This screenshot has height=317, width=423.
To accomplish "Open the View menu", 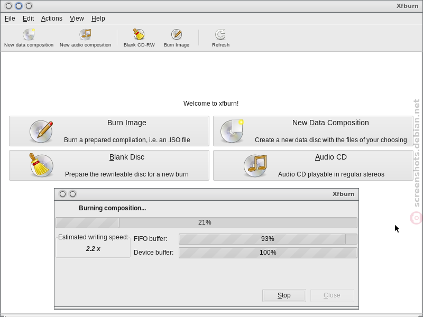I will [x=77, y=18].
